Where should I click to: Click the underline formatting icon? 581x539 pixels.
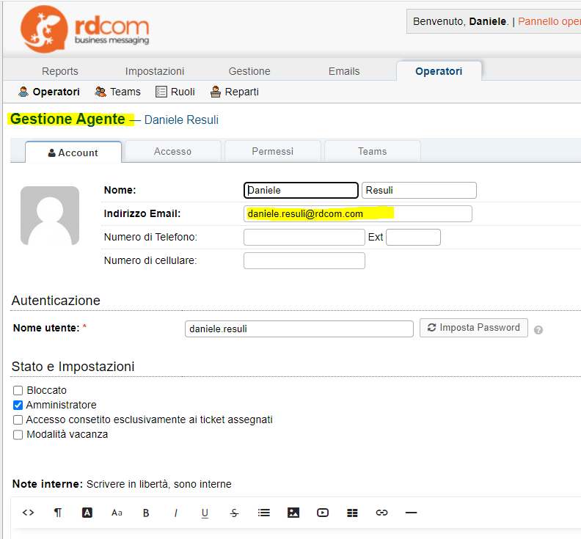pos(205,513)
